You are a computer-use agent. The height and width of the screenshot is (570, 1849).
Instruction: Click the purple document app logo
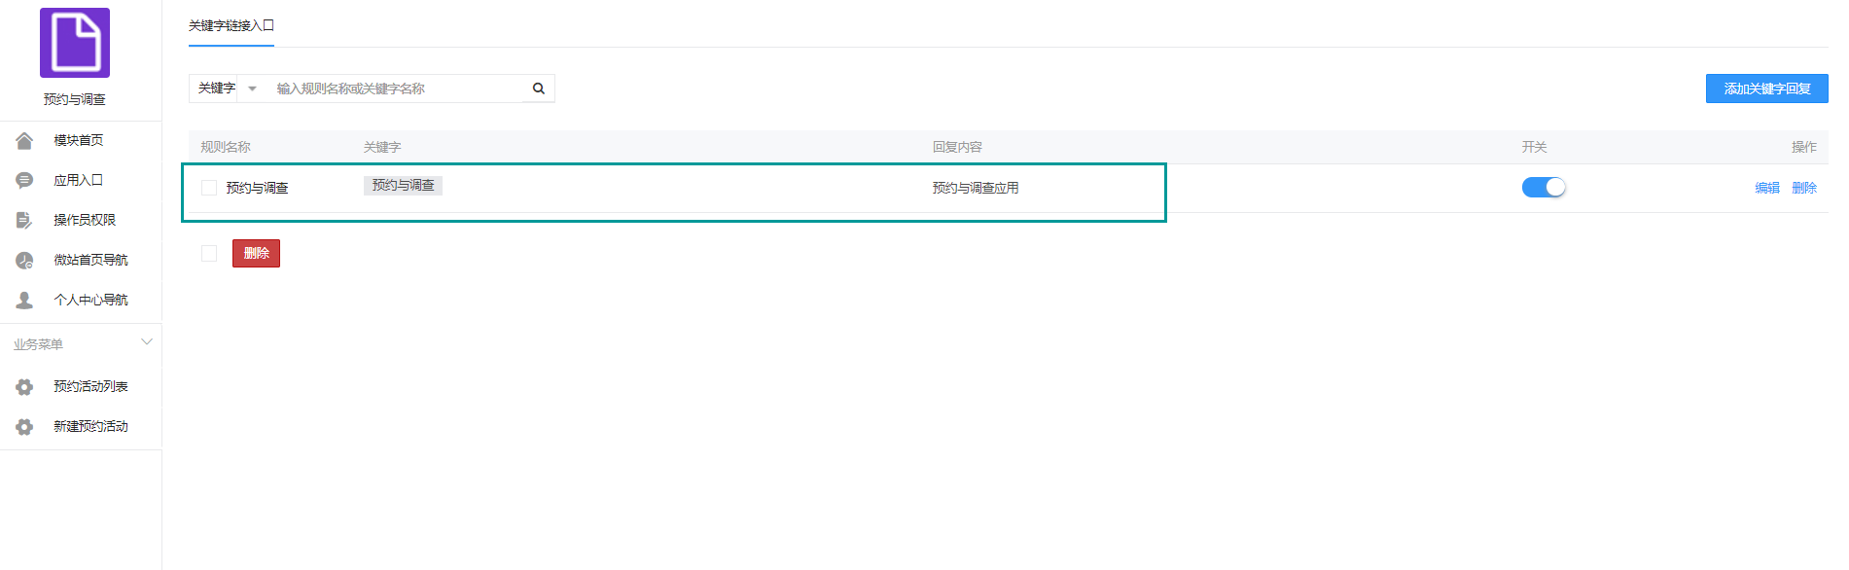[75, 43]
